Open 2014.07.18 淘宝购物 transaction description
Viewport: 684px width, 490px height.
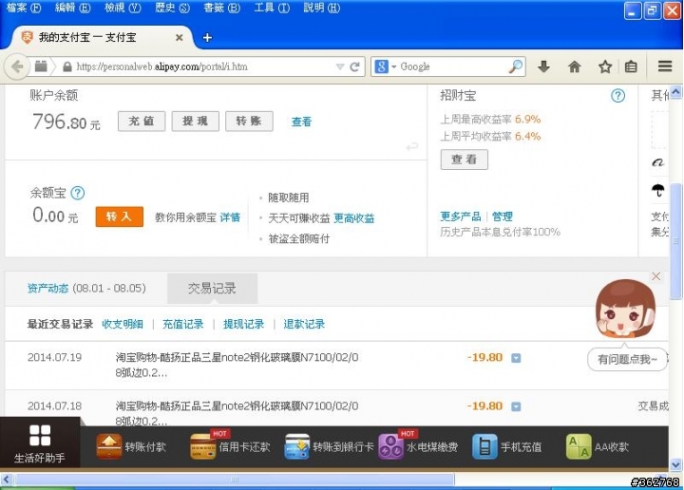(x=237, y=413)
